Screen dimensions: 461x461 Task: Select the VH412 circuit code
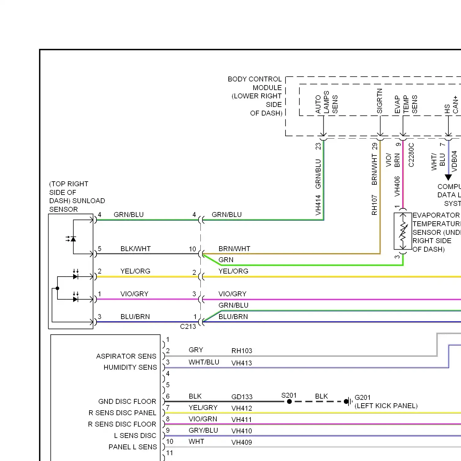(242, 408)
